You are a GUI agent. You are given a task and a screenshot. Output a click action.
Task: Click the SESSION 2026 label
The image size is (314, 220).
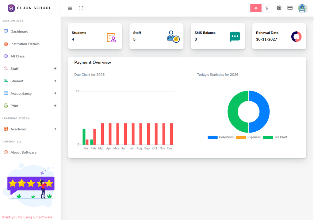tap(13, 21)
